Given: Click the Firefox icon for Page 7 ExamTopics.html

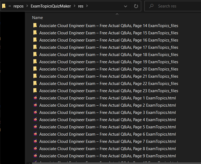Looking at the screenshot, I should (x=35, y=141).
